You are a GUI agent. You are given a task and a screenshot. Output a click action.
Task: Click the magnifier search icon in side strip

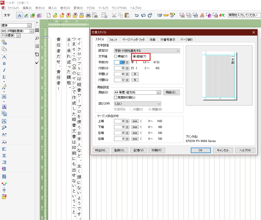coord(37,38)
